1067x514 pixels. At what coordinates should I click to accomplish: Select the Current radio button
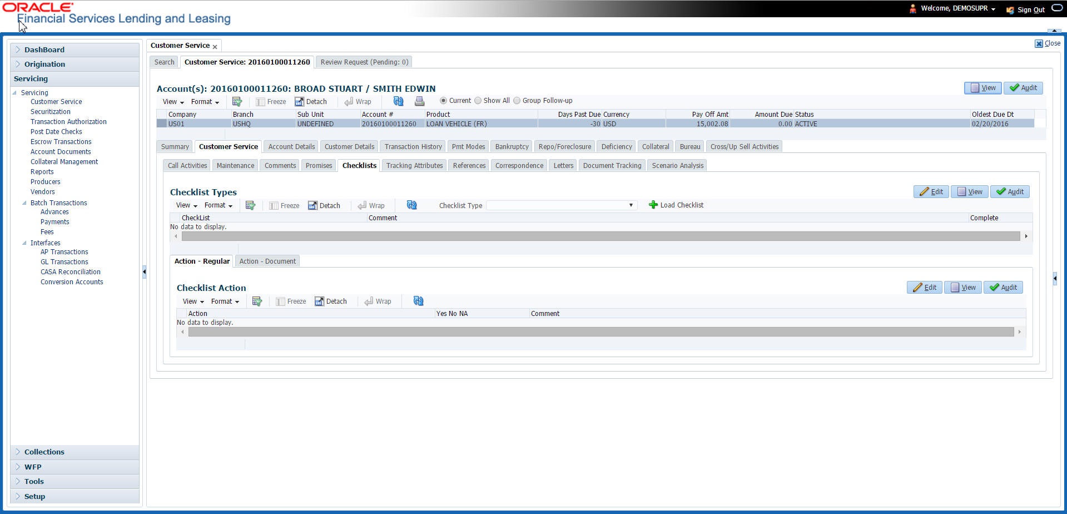443,101
